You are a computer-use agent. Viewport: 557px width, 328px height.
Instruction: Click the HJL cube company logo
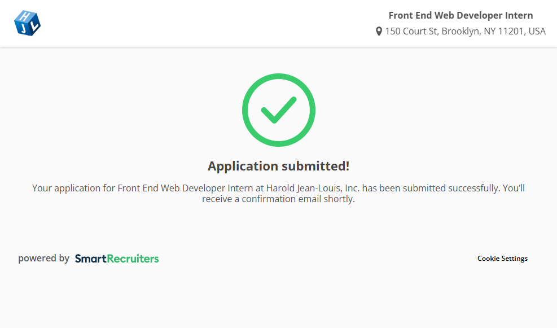pos(27,23)
